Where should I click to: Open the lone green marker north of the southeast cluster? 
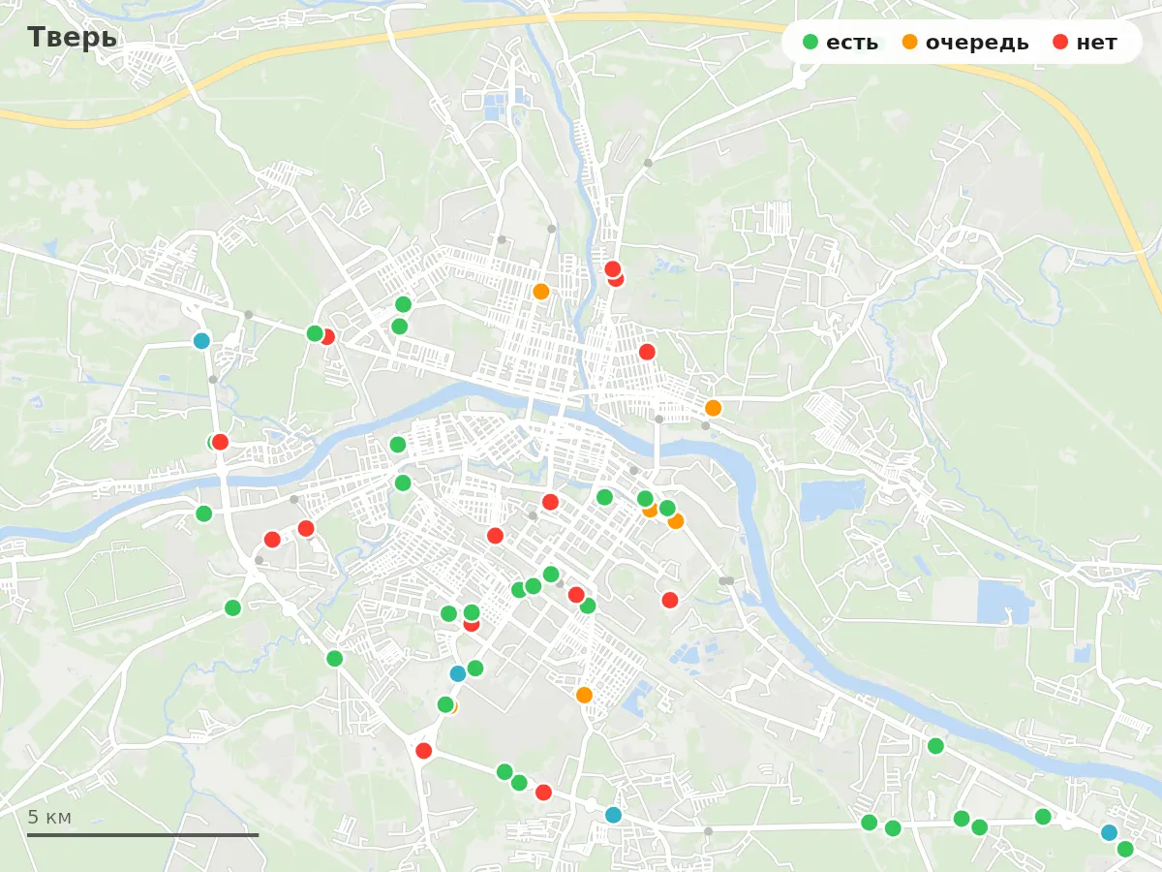click(935, 746)
